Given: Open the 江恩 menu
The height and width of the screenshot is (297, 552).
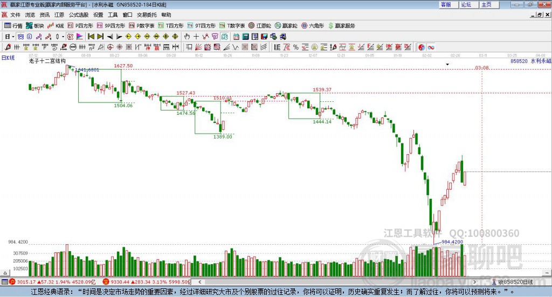Looking at the screenshot, I should [x=59, y=15].
